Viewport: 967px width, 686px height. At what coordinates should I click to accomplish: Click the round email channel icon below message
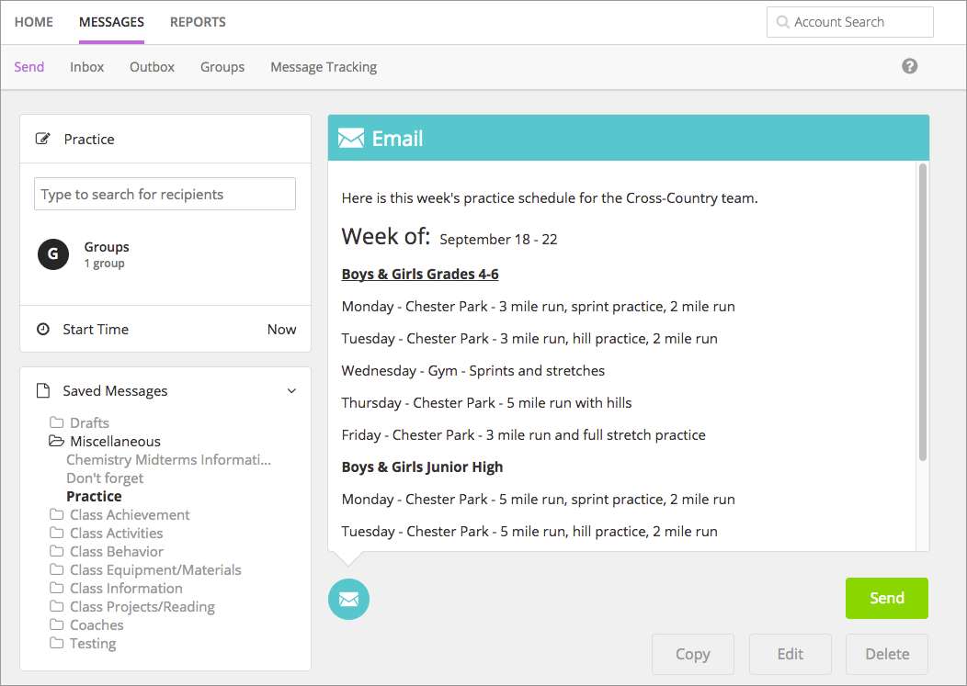point(348,599)
